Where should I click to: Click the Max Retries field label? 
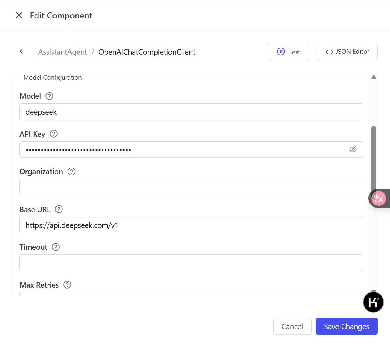[39, 285]
